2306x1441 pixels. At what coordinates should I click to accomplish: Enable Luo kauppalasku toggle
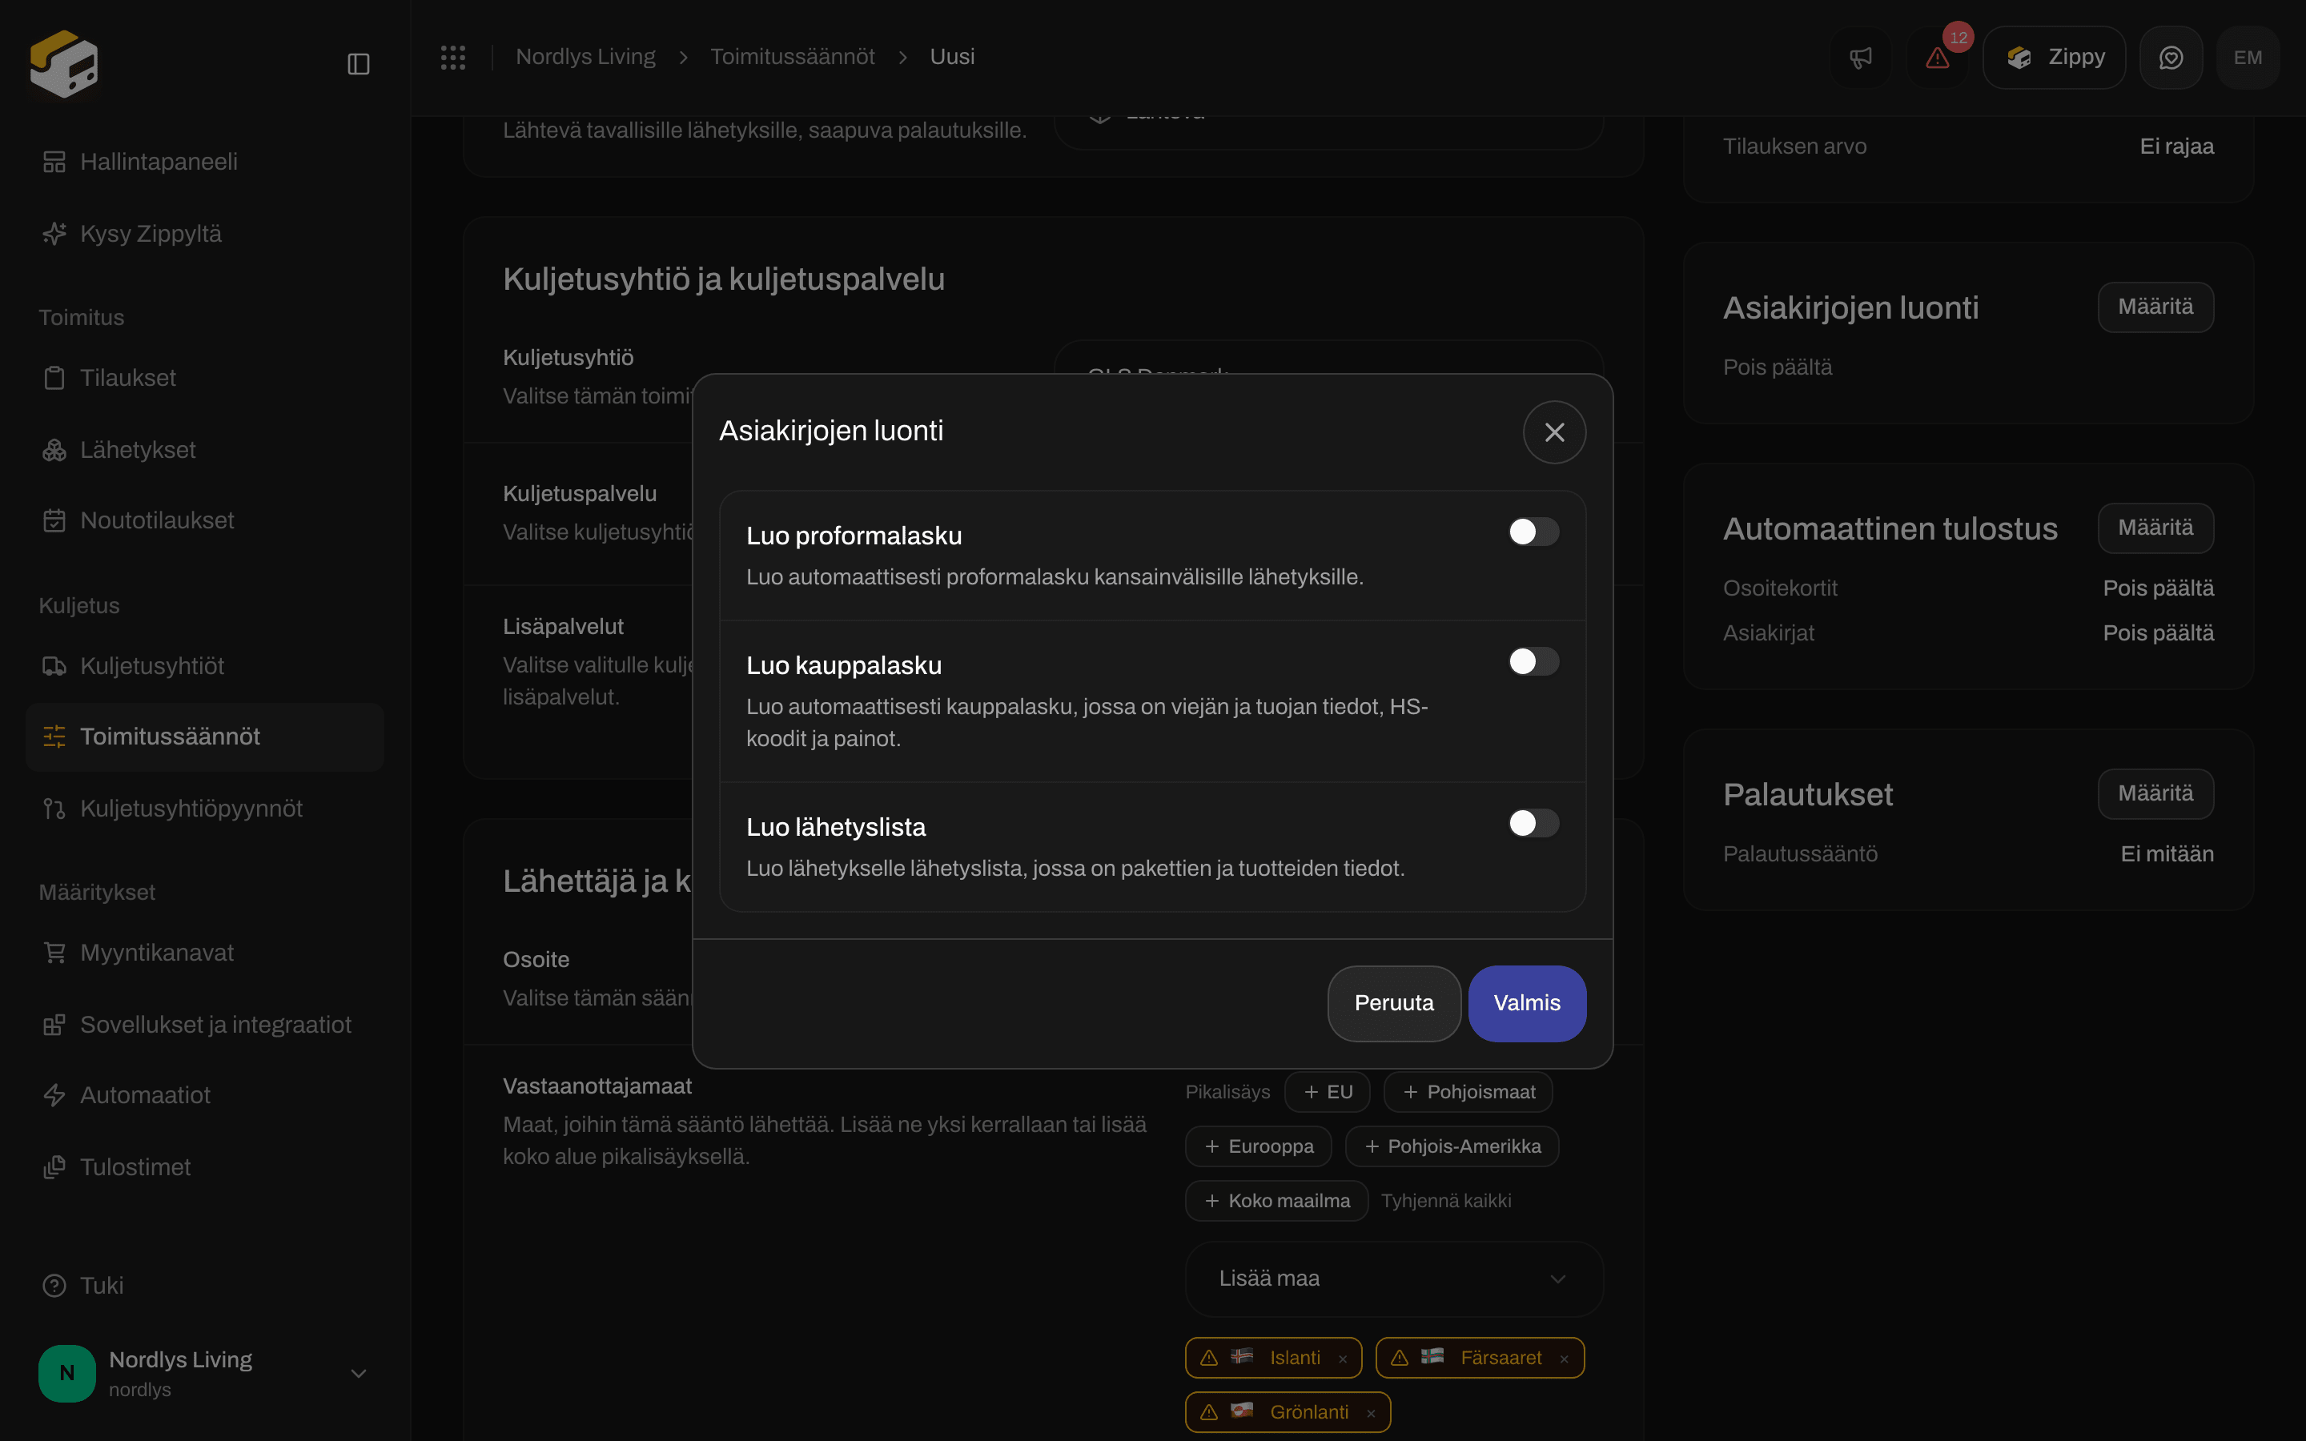tap(1533, 661)
